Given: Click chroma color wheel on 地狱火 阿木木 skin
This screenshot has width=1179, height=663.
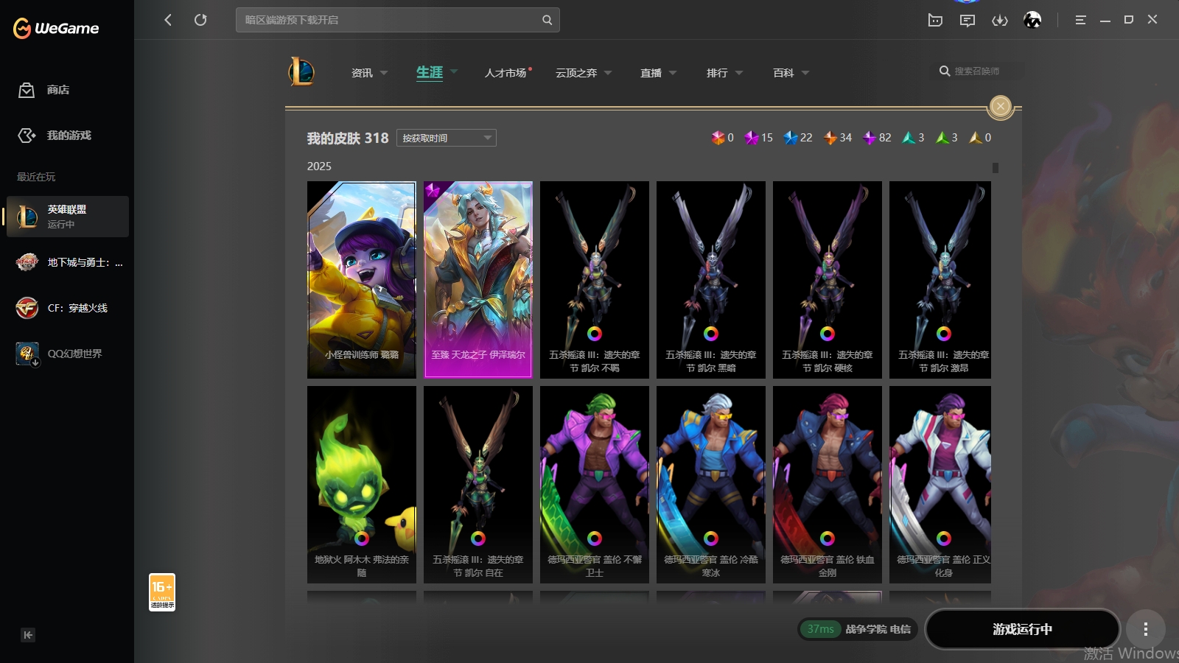Looking at the screenshot, I should click(361, 539).
